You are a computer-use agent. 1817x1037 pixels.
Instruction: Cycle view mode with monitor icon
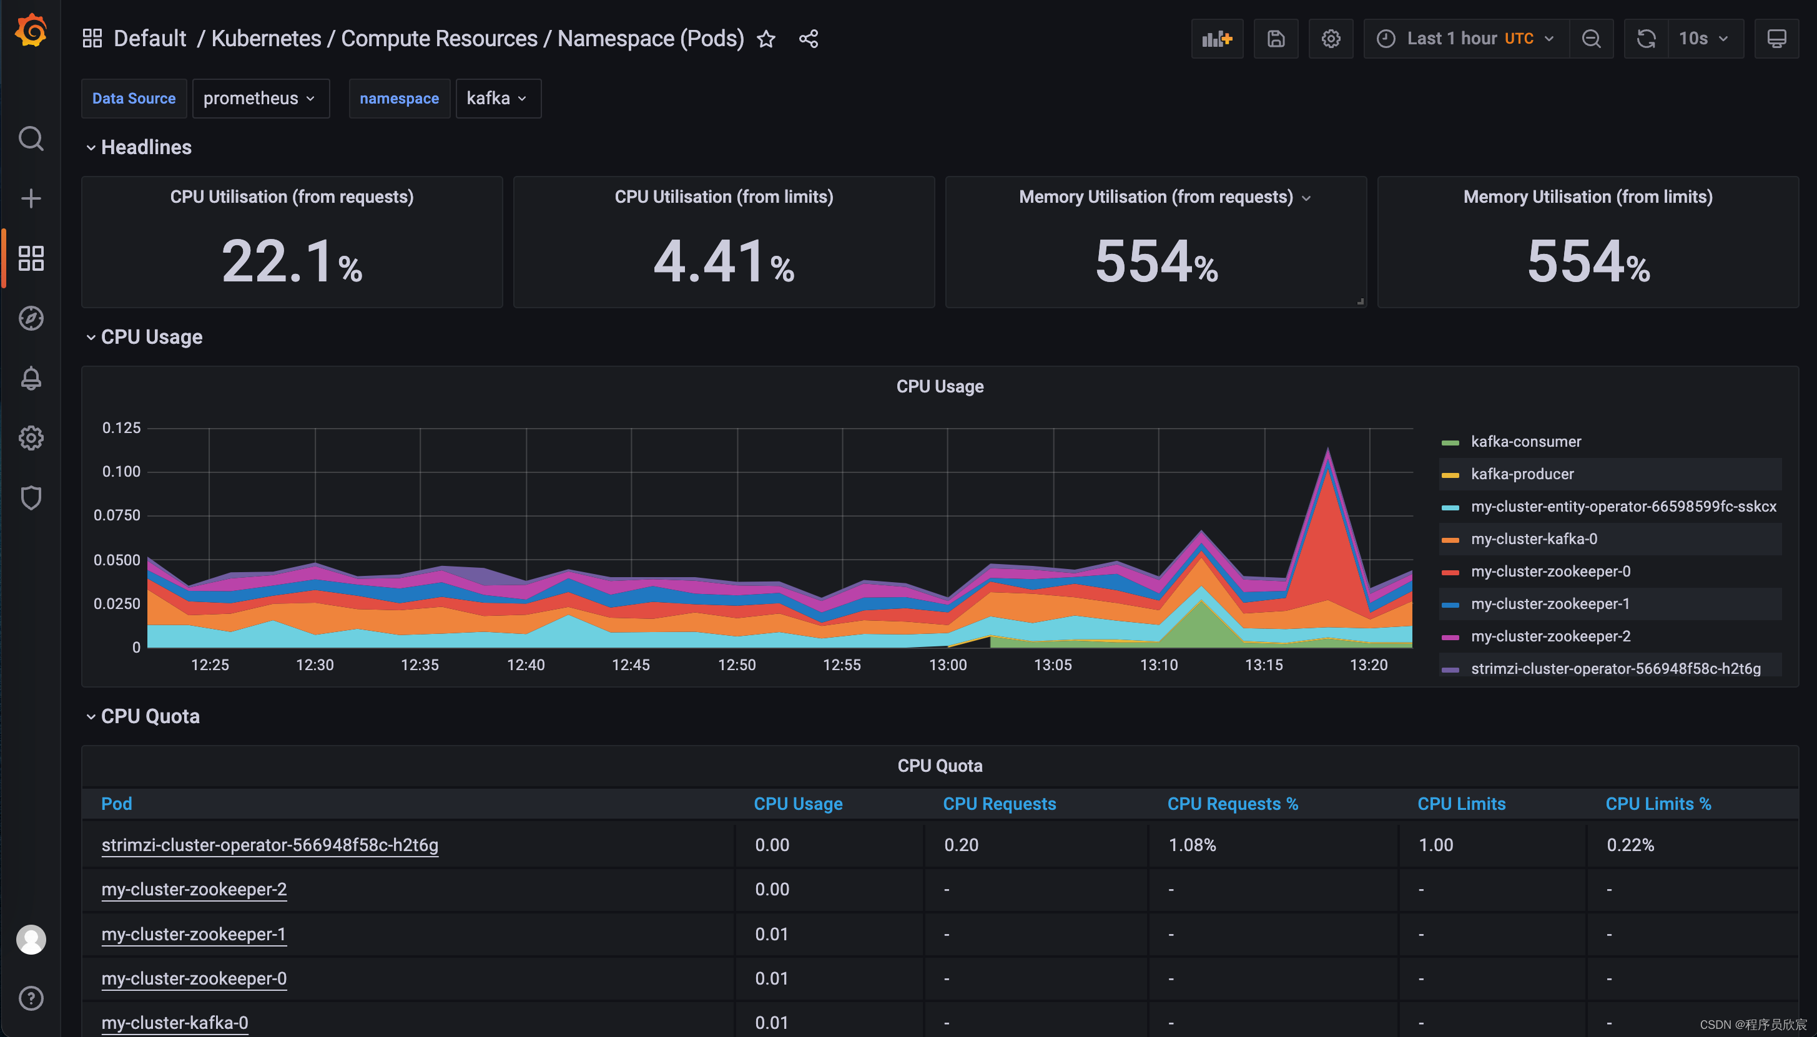point(1776,39)
